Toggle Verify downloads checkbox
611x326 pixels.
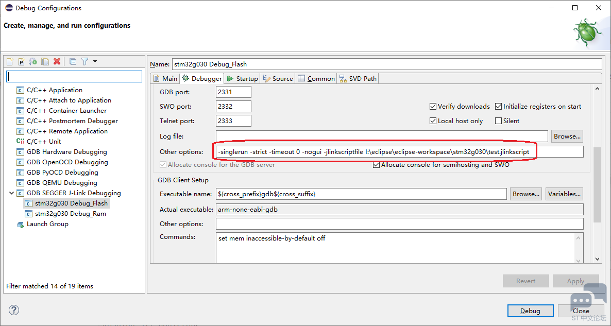[x=433, y=106]
